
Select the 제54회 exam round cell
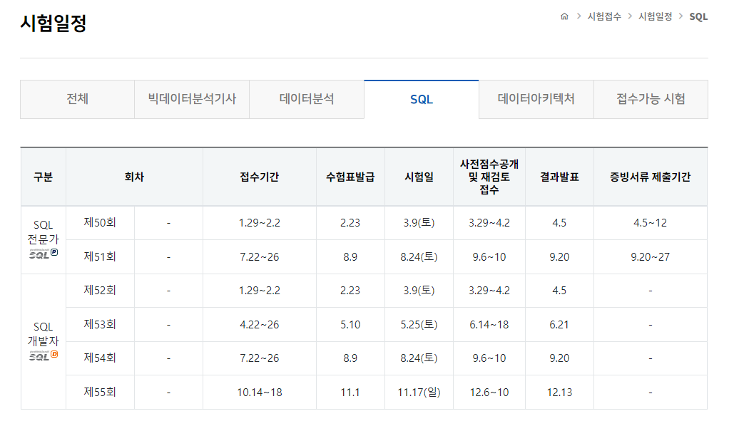(100, 358)
